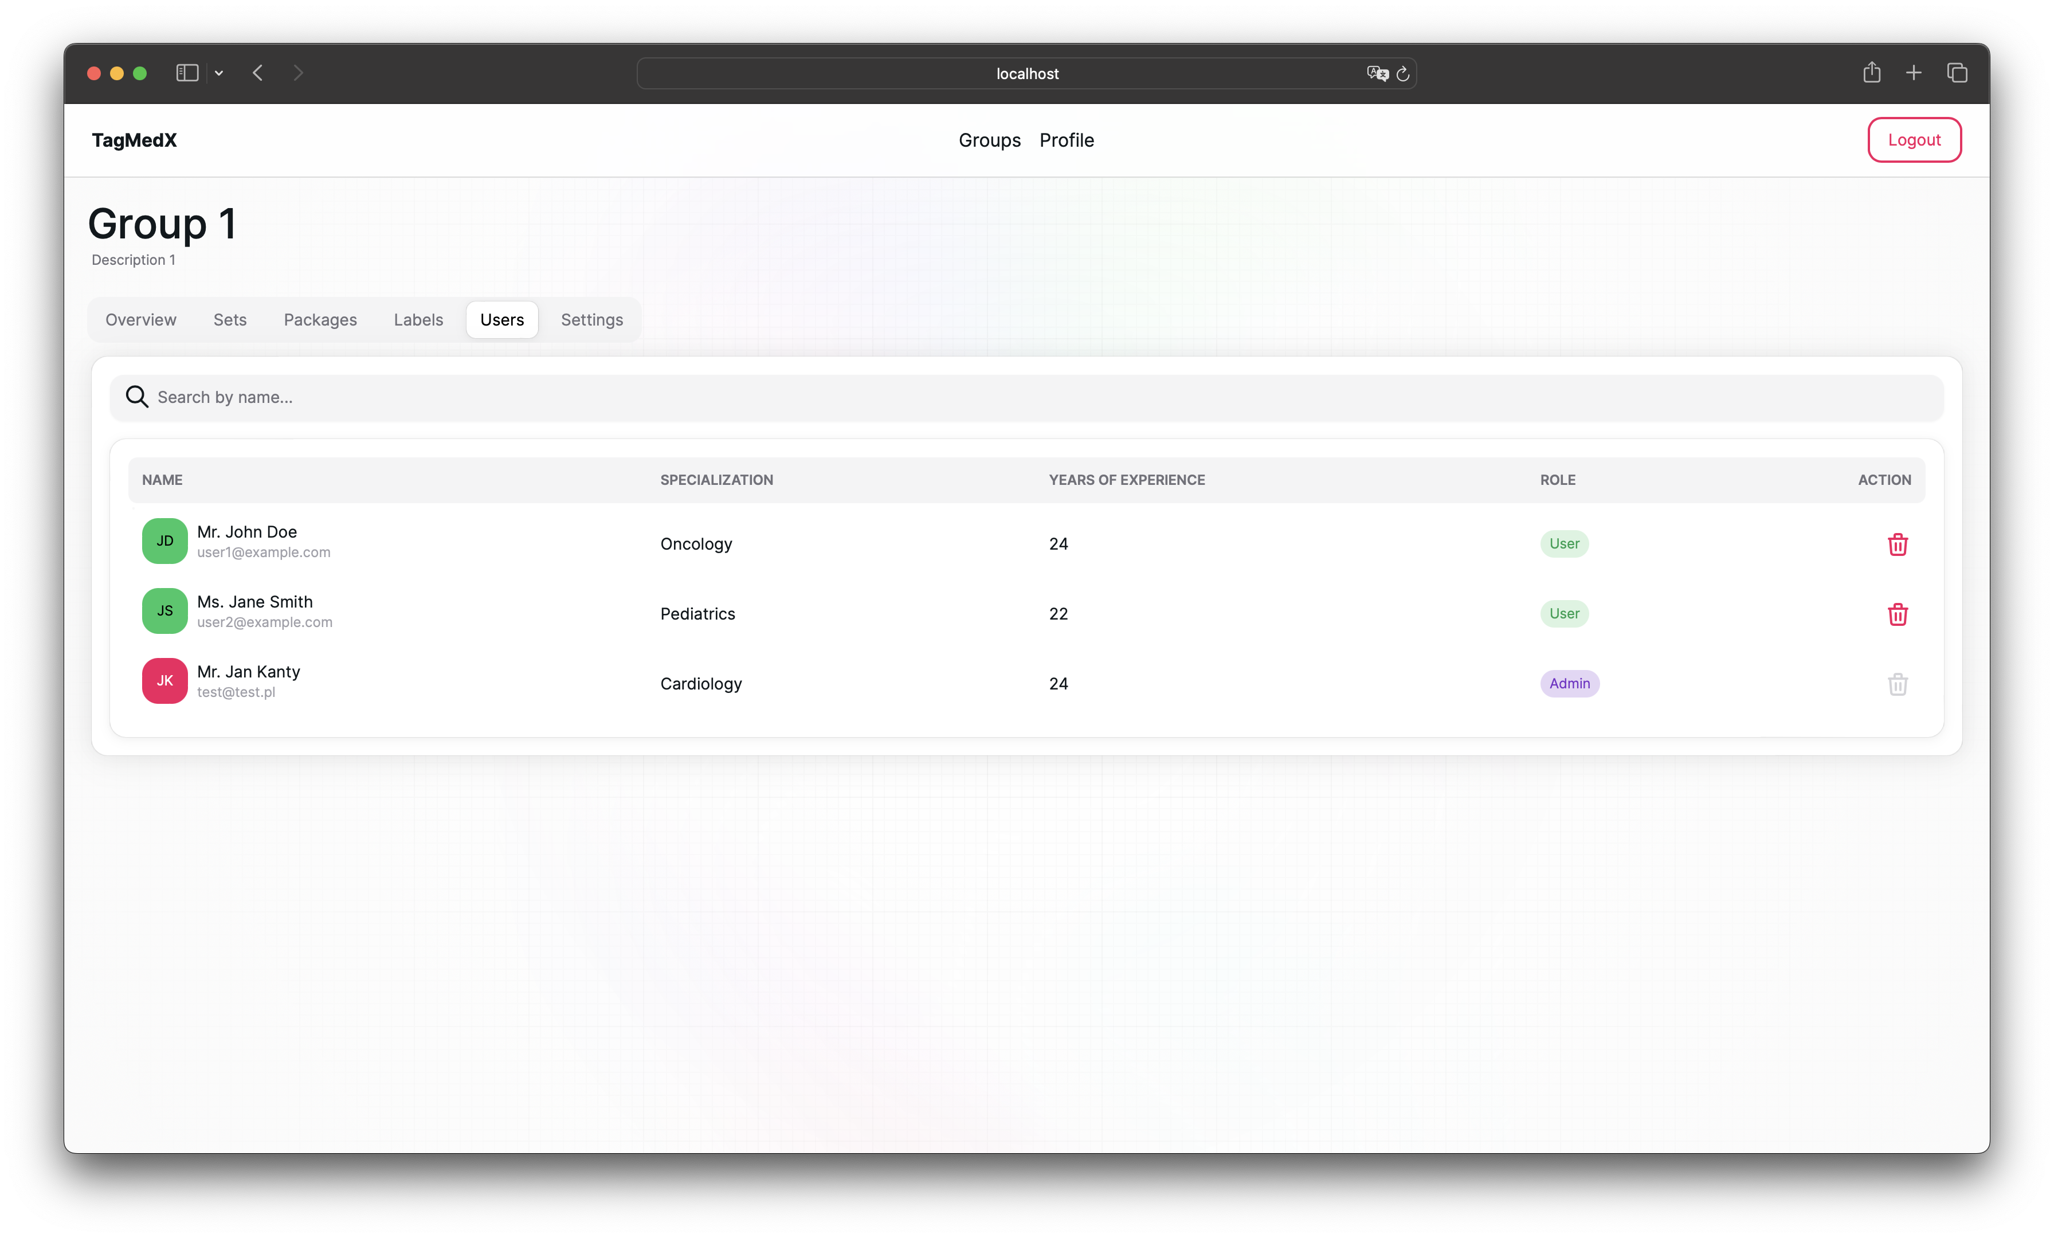
Task: Click the Logout button
Action: 1914,140
